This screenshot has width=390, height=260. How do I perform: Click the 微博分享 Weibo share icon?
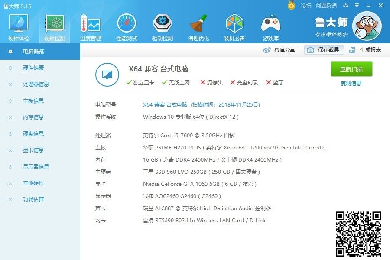[x=267, y=50]
